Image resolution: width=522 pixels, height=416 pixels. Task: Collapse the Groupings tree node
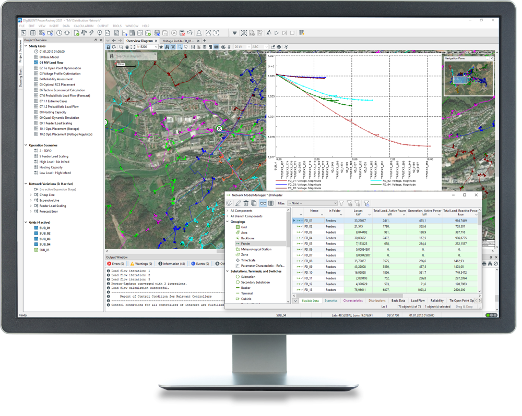pos(228,222)
